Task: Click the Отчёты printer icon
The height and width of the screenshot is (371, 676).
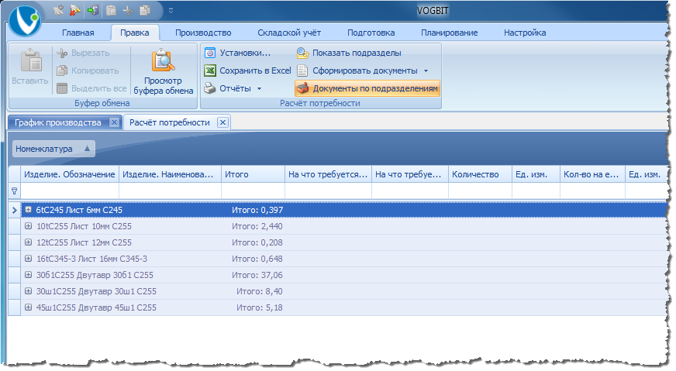Action: click(x=210, y=88)
